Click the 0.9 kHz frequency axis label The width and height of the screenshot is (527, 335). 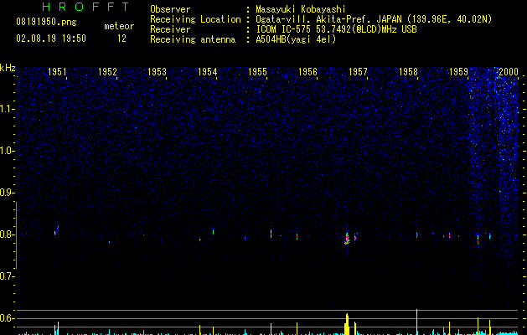pyautogui.click(x=7, y=193)
